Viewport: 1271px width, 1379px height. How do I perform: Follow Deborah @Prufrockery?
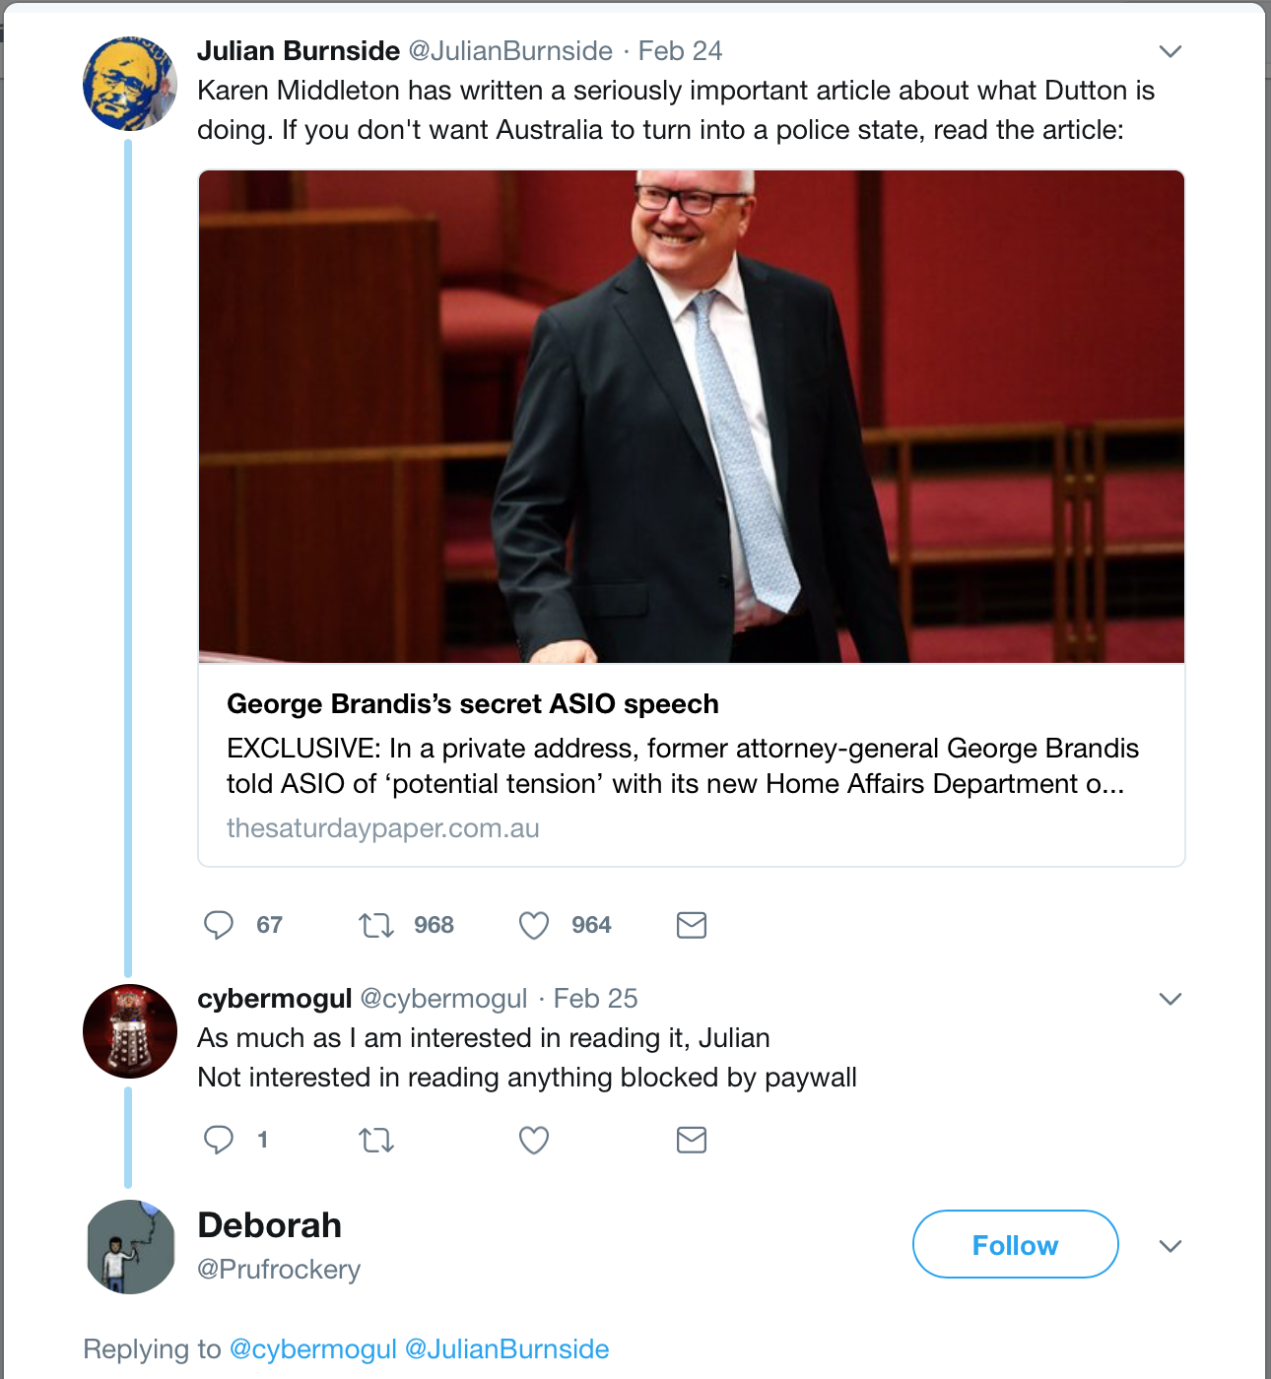(x=1015, y=1245)
